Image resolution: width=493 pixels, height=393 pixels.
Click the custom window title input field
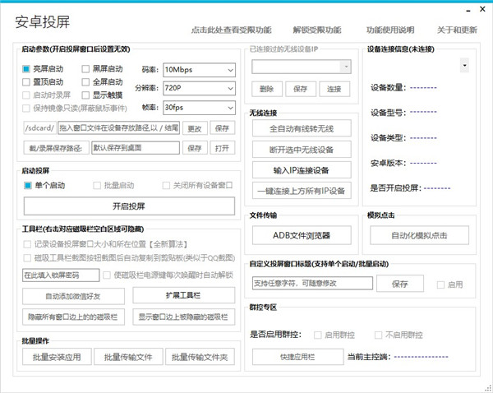(312, 283)
